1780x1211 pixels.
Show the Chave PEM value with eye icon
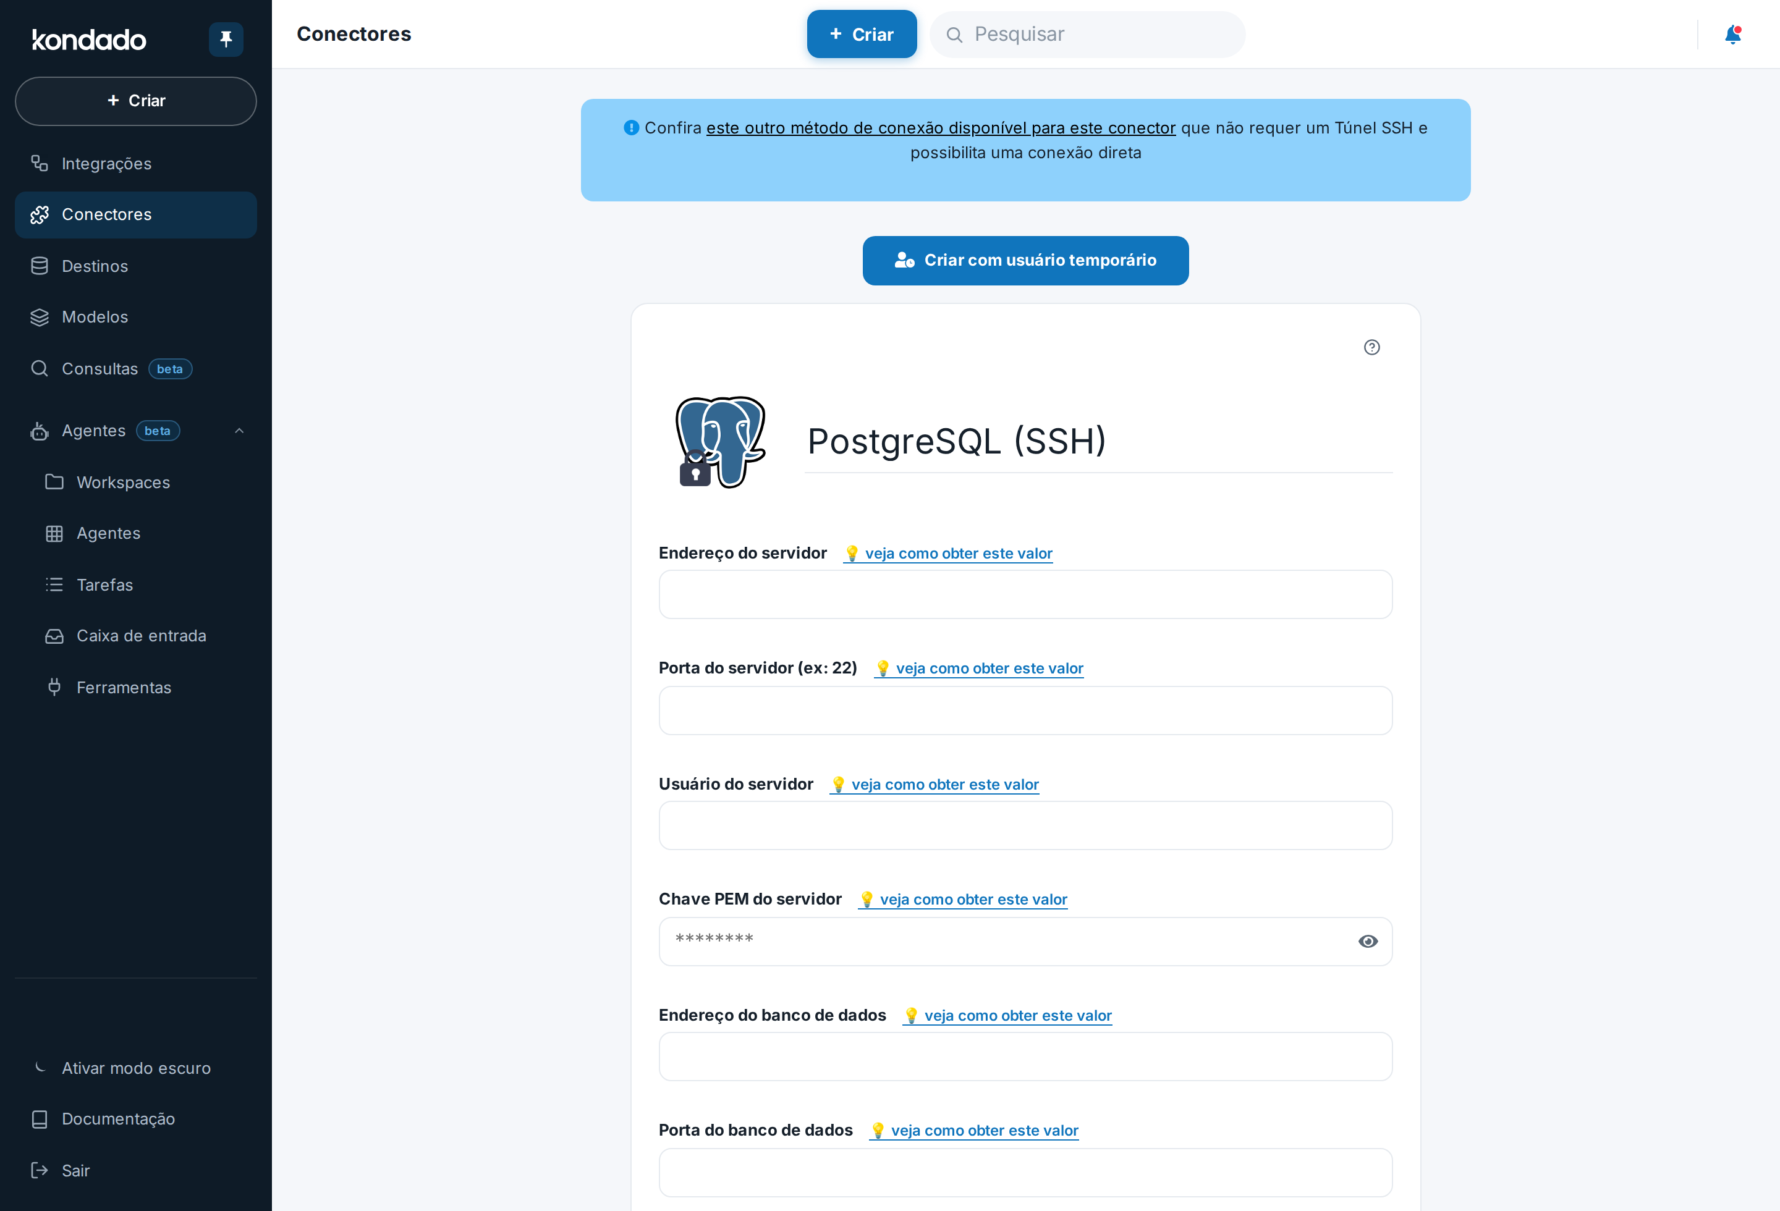pyautogui.click(x=1368, y=942)
